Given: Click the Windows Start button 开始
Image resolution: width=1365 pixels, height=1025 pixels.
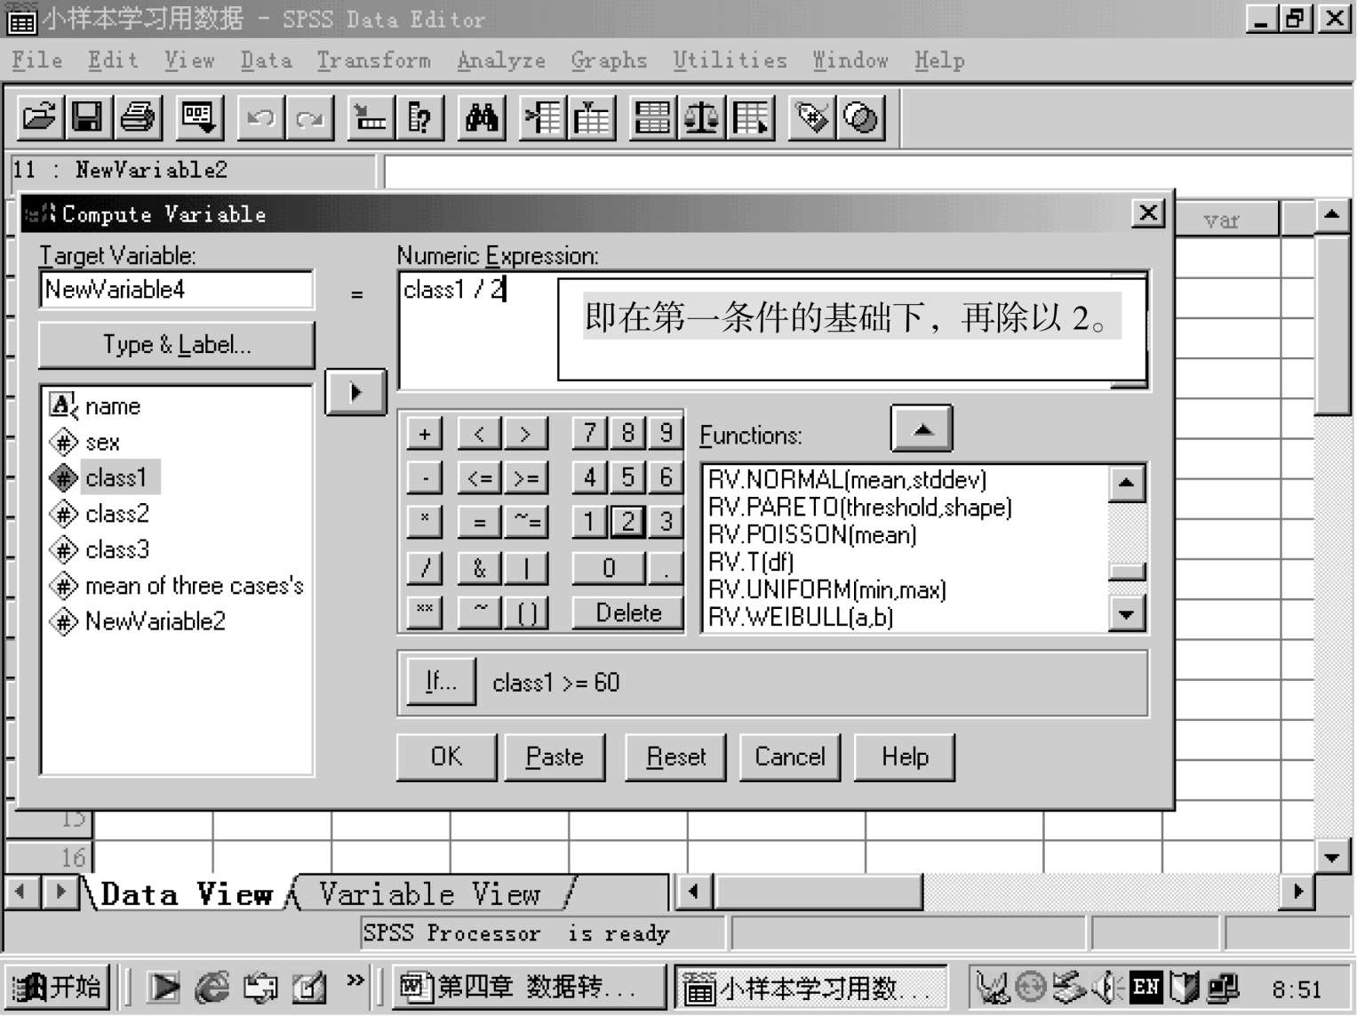Looking at the screenshot, I should (x=57, y=987).
